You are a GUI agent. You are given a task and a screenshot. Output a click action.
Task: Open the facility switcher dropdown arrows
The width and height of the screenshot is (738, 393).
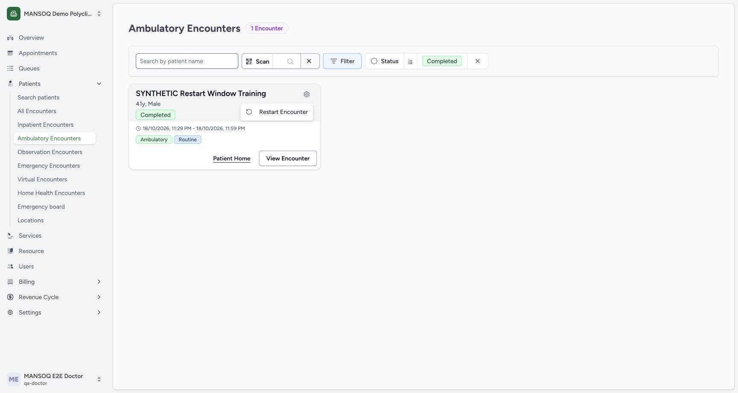(x=99, y=14)
